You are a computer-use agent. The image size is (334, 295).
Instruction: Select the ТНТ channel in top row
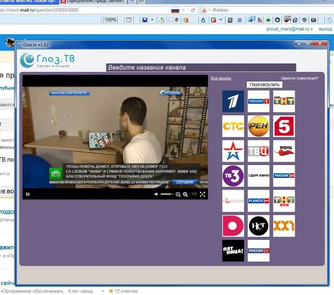(284, 101)
